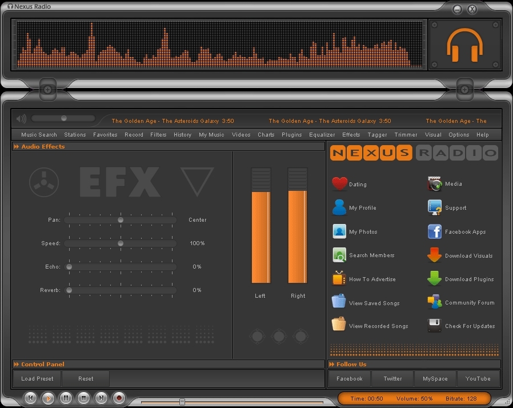The image size is (513, 408).
Task: Mute audio with the speaker icon
Action: tap(21, 118)
